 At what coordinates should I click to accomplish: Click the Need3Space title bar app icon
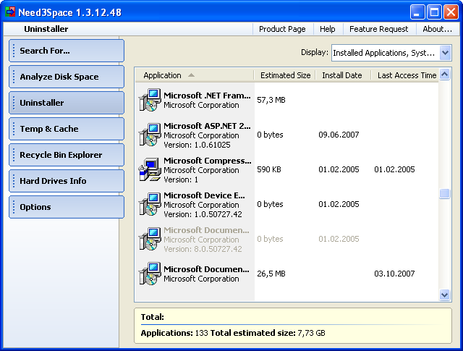(10, 12)
